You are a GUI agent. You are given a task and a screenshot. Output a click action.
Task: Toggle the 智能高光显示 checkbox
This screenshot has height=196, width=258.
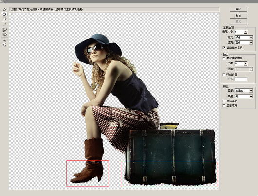point(224,48)
